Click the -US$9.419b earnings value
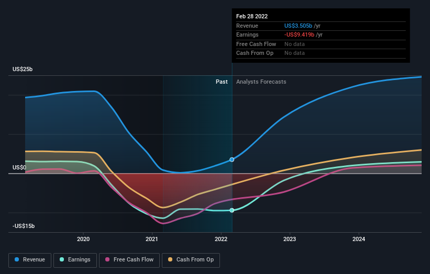This screenshot has width=430, height=274. point(299,35)
